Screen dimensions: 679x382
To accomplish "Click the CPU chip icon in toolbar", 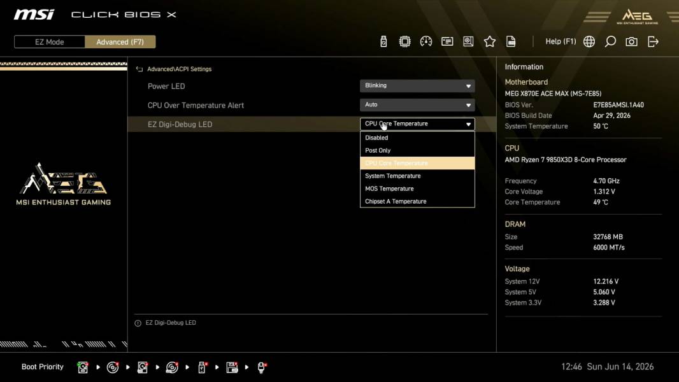I will point(404,41).
